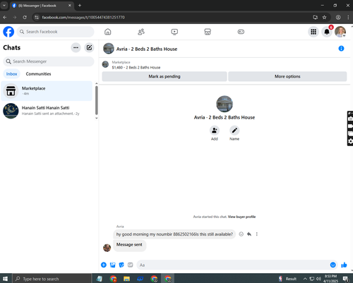The width and height of the screenshot is (353, 283).
Task: Click the Mark as pending button
Action: (x=164, y=76)
